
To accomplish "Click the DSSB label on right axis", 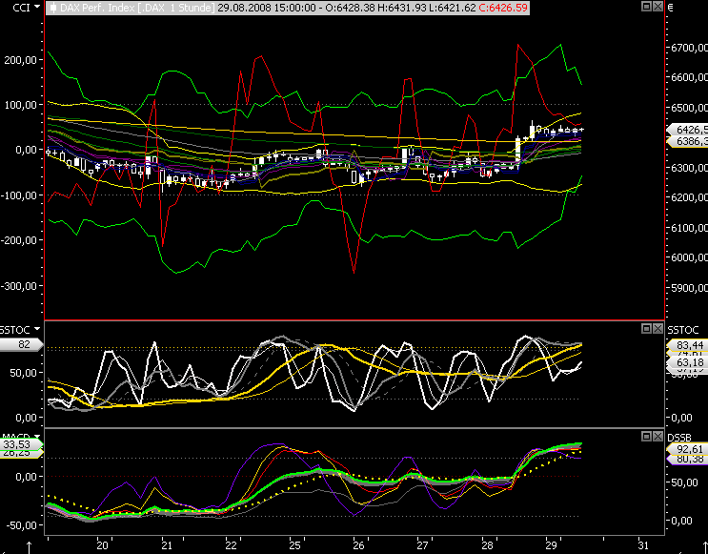I will coord(680,438).
